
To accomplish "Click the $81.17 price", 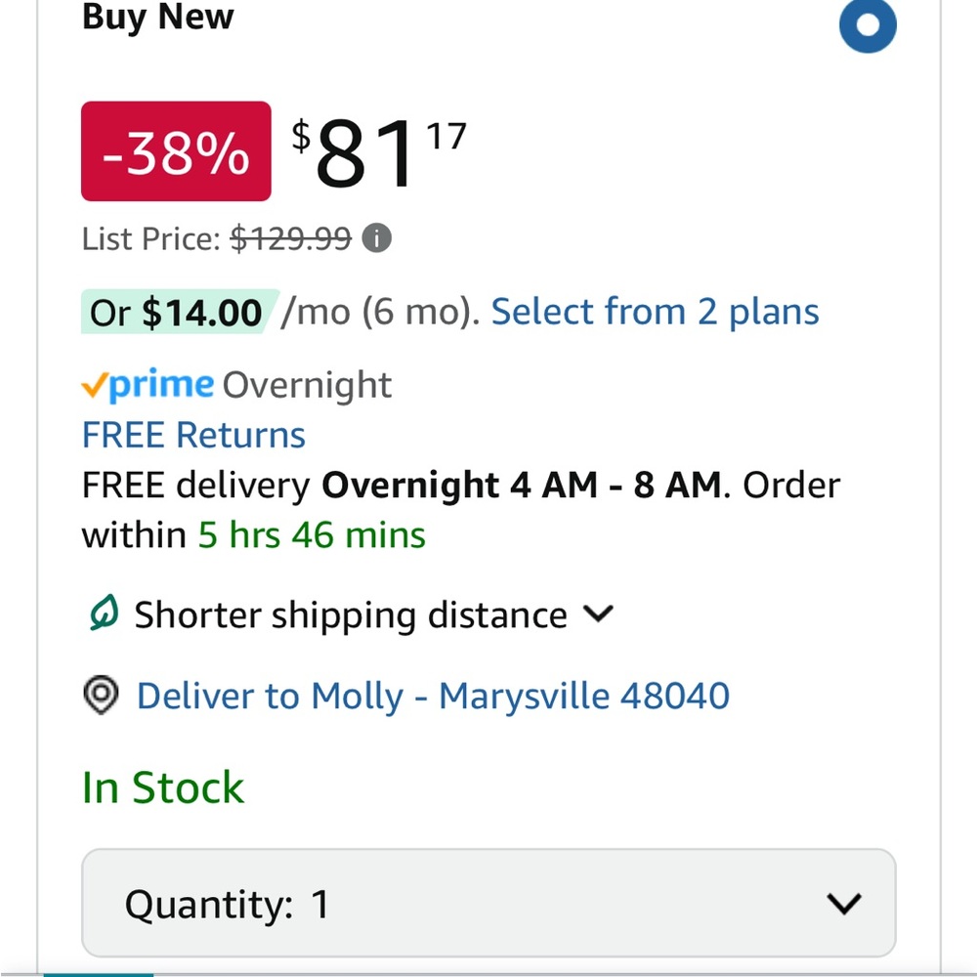I will click(379, 154).
